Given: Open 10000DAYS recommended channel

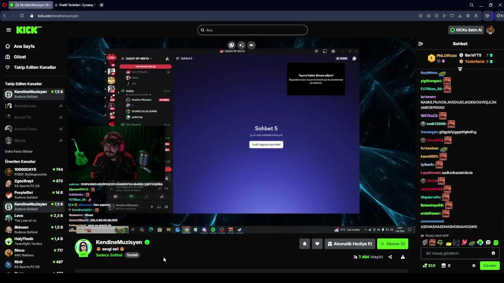Looking at the screenshot, I should pos(34,172).
